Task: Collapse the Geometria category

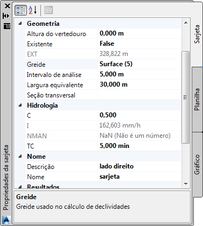Action: [20, 23]
